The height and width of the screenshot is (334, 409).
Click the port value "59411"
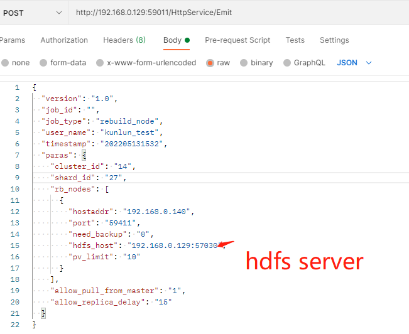120,223
